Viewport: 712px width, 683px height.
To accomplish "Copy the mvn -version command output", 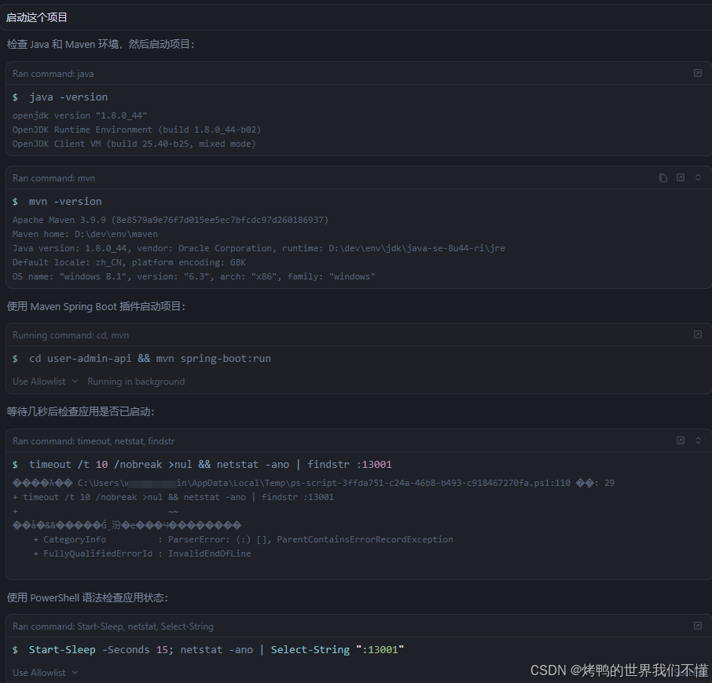I will [x=663, y=177].
